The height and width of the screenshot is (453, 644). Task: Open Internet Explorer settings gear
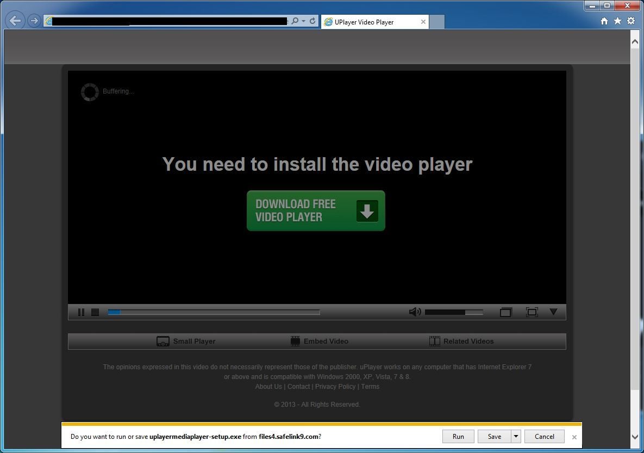(x=630, y=21)
